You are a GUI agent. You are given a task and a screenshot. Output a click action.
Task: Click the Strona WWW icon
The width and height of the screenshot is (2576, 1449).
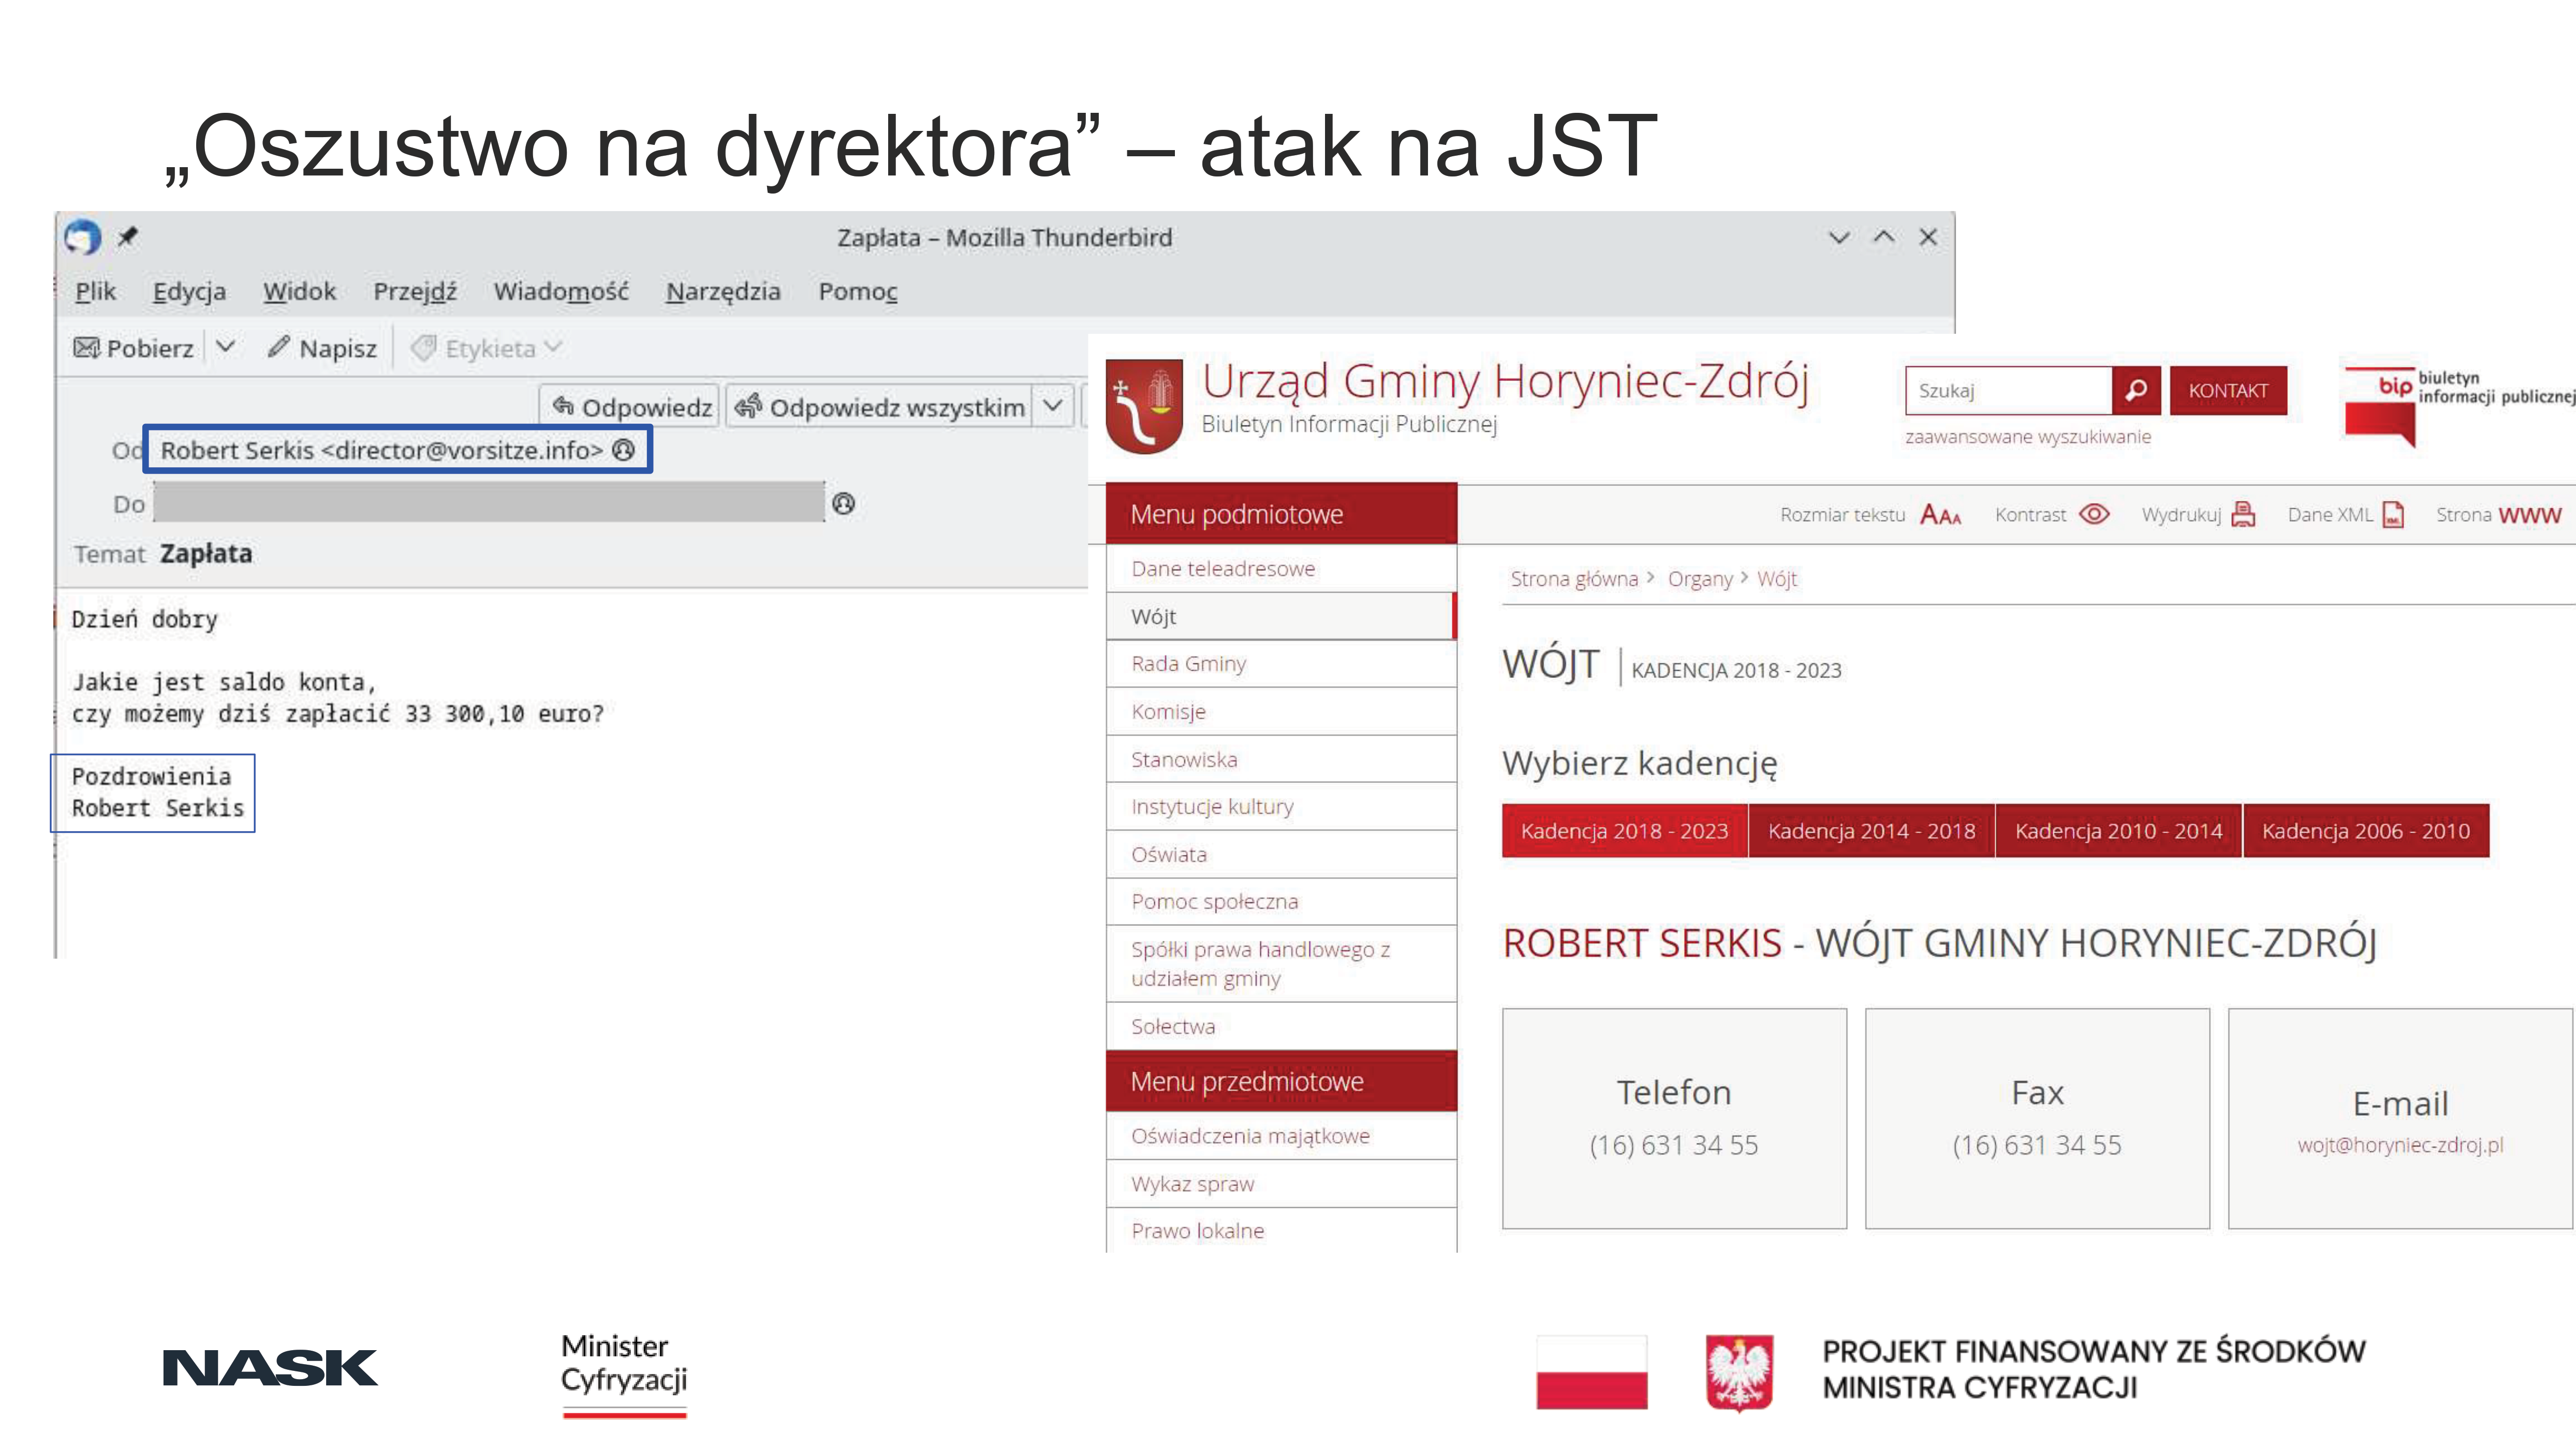[2530, 515]
